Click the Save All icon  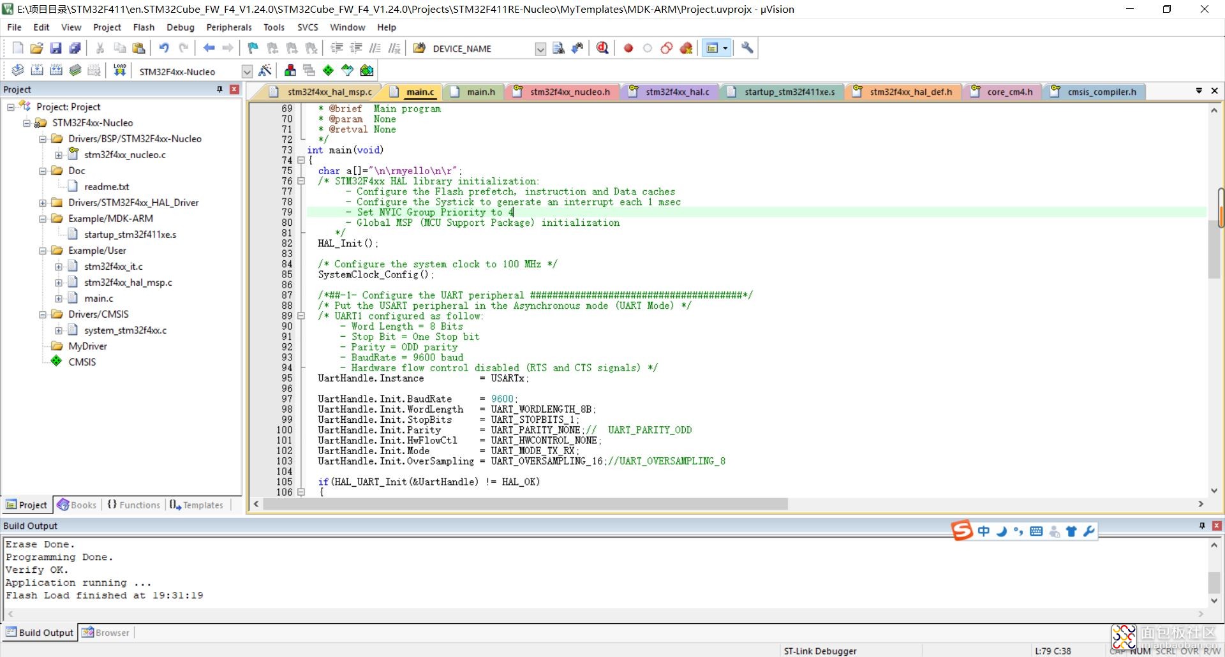pos(75,48)
